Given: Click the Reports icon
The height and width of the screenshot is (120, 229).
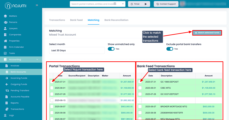Looking at the screenshot, I should click(x=7, y=103).
